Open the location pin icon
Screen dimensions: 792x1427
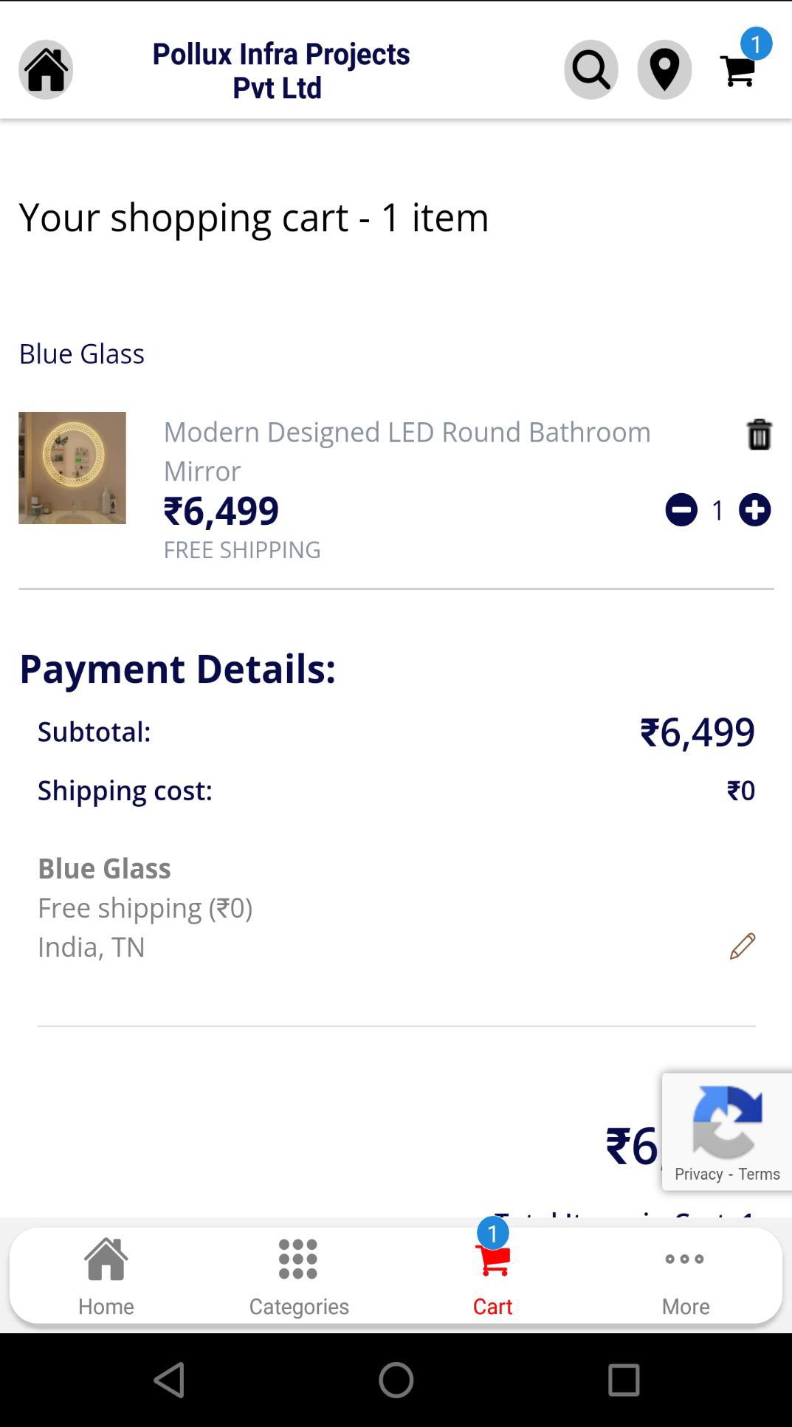click(x=664, y=69)
